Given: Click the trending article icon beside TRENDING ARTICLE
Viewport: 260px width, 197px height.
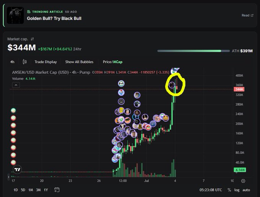Looking at the screenshot, I should tap(29, 11).
